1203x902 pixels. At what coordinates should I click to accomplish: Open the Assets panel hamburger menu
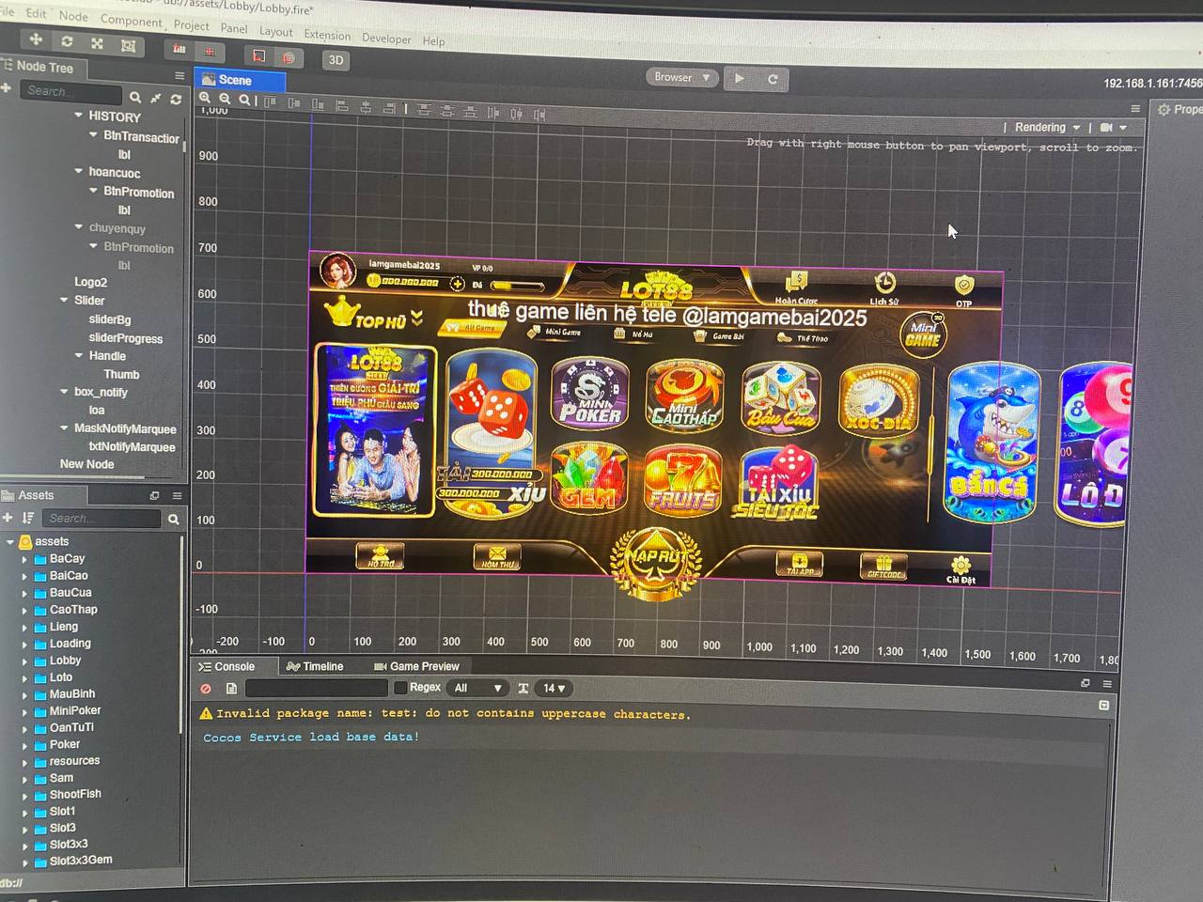point(177,495)
